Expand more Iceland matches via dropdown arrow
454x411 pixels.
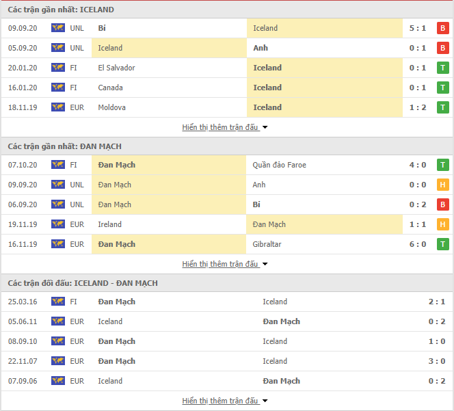(265, 127)
